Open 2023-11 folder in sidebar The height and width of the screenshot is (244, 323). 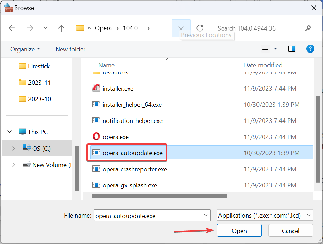coord(35,82)
